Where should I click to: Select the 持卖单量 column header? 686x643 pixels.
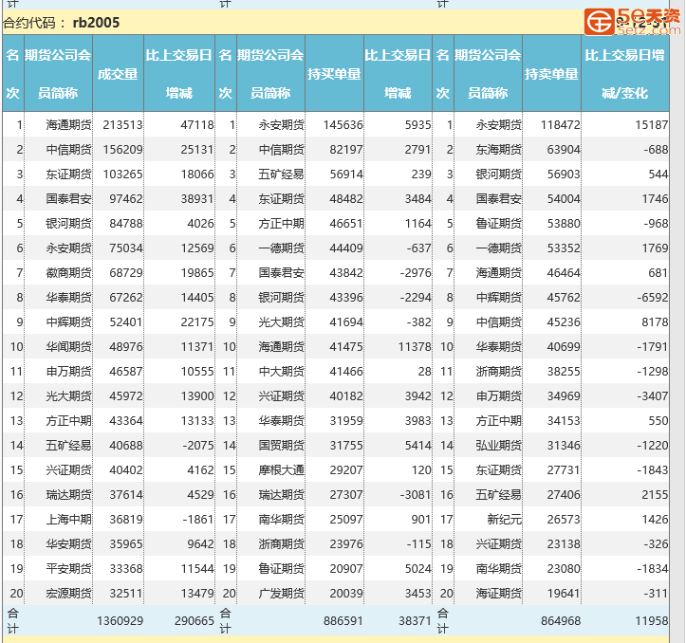[x=551, y=74]
